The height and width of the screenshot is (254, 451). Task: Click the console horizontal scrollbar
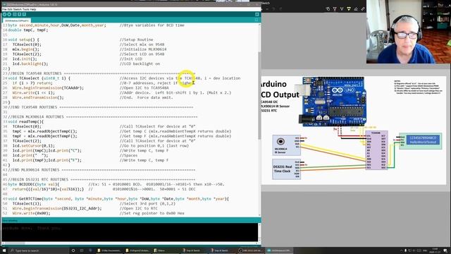(x=130, y=243)
